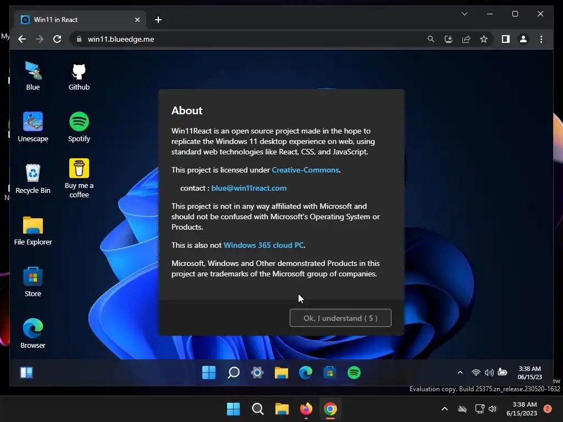Close the Win11 in React tab
Screen dimensions: 563x422
point(137,20)
